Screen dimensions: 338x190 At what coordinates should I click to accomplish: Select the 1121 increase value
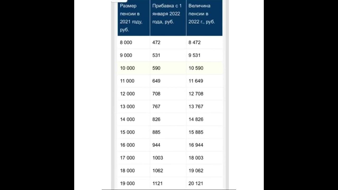158,183
